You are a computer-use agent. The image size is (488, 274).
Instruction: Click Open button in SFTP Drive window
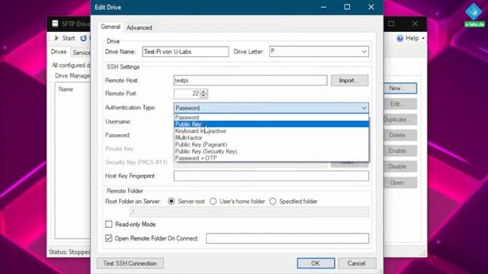click(400, 183)
